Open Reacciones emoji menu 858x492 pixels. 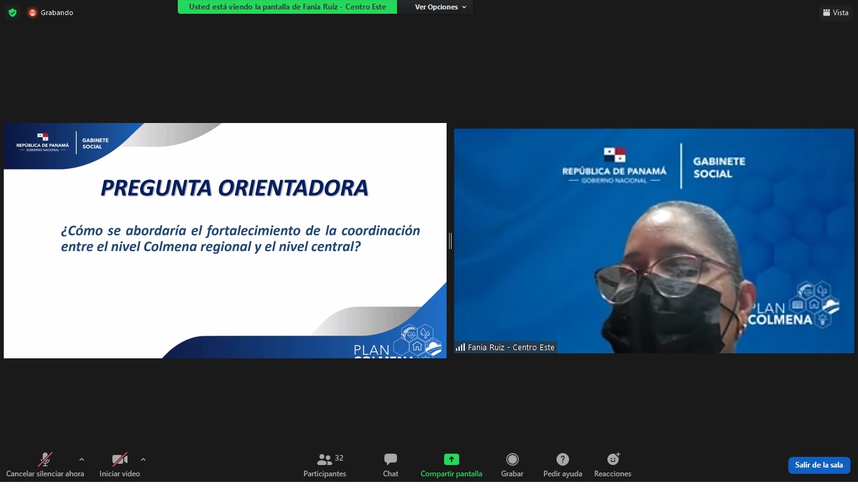pos(612,465)
